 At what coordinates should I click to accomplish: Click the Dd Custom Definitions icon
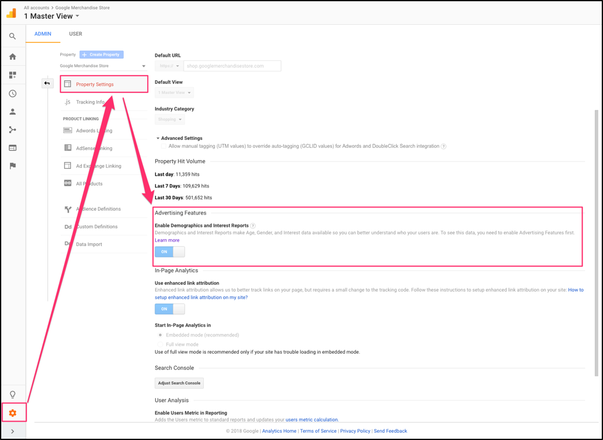(68, 227)
